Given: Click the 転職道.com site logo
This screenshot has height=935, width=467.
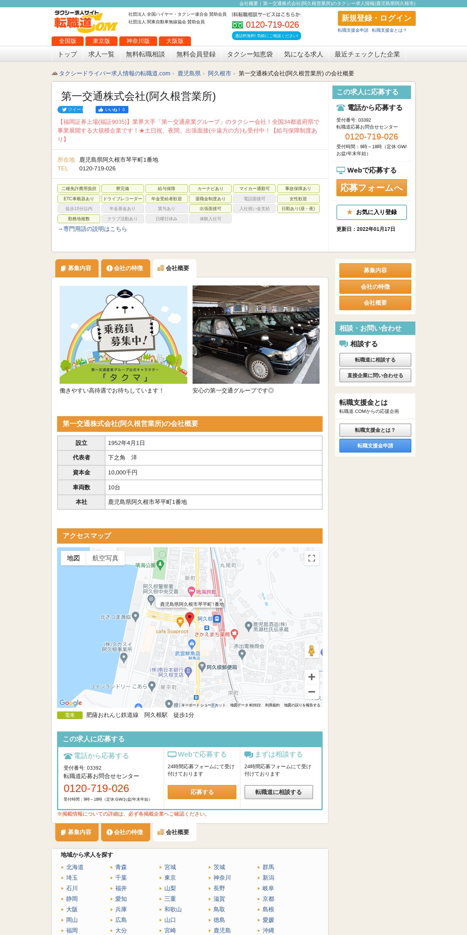Looking at the screenshot, I should coord(85,22).
